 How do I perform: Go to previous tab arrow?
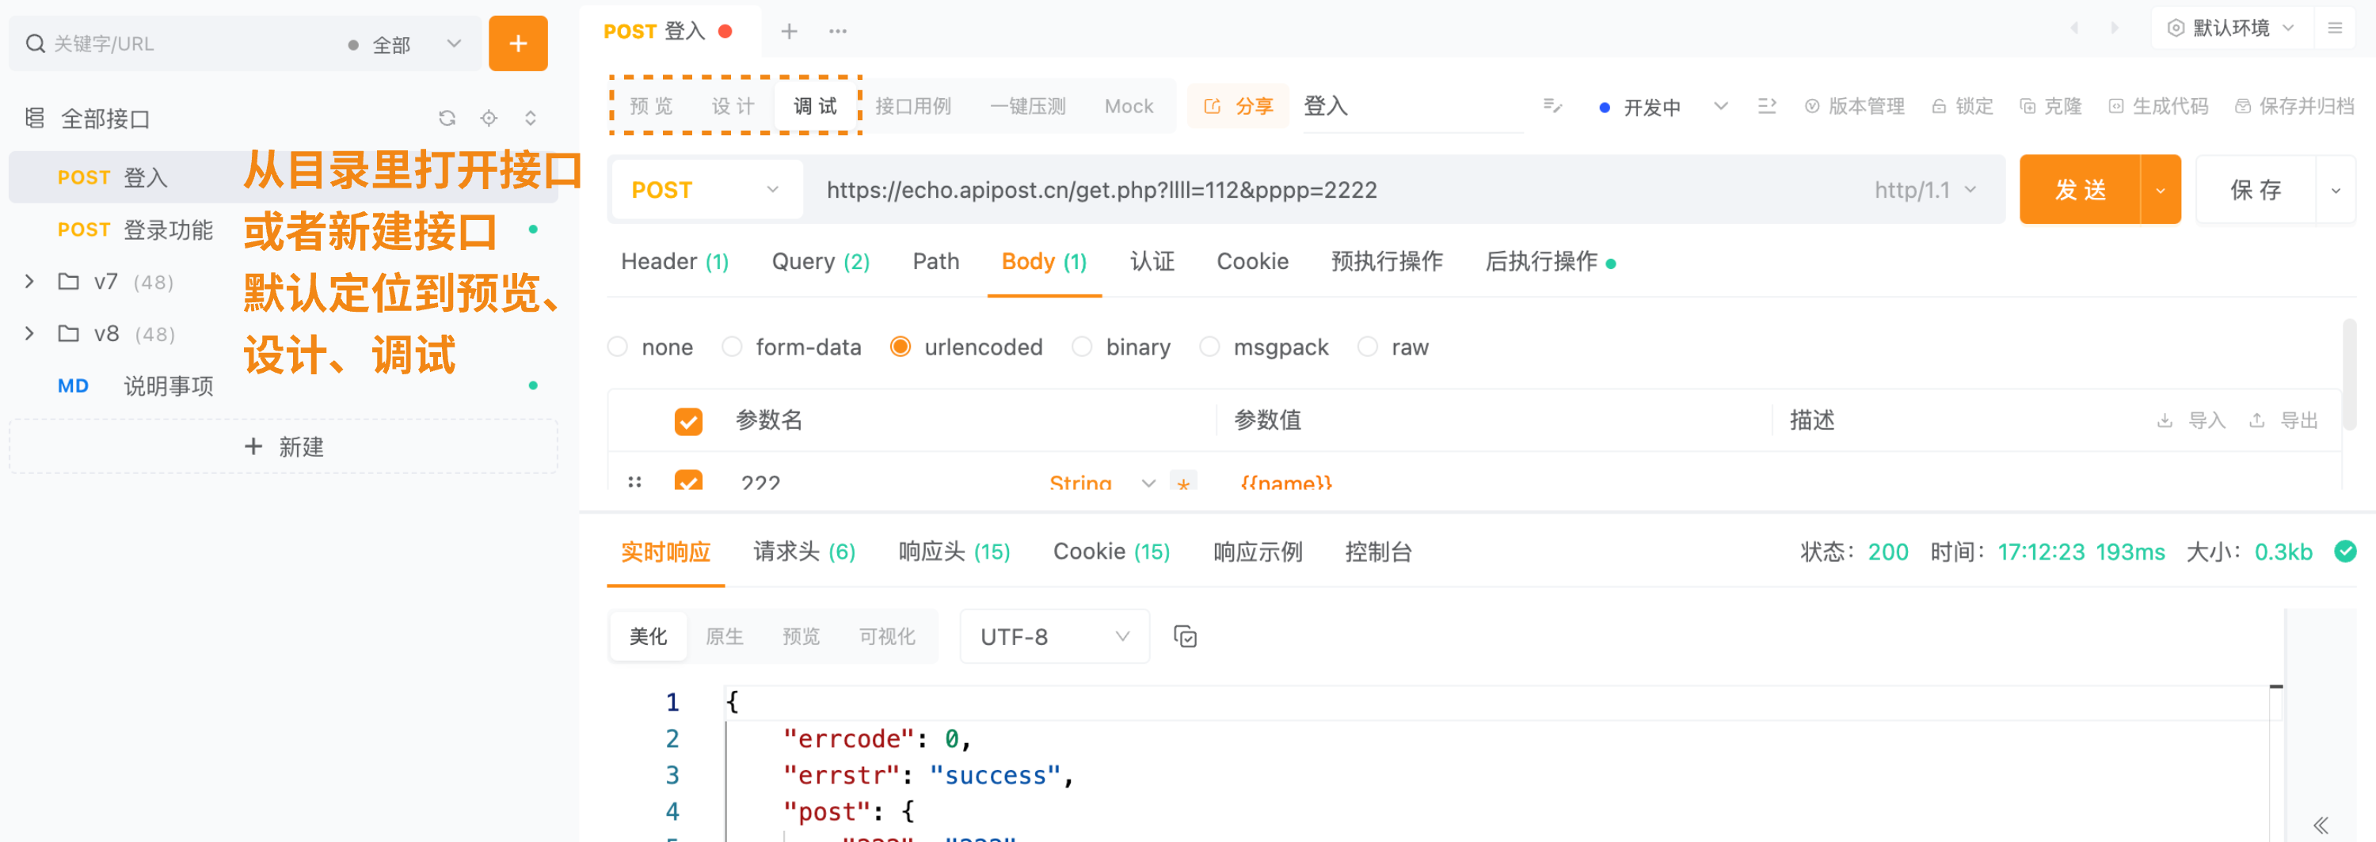(2073, 28)
